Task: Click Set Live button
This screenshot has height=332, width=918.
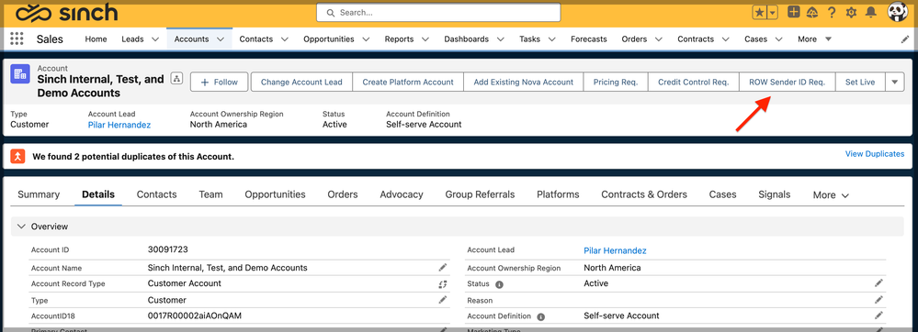Action: pos(860,83)
